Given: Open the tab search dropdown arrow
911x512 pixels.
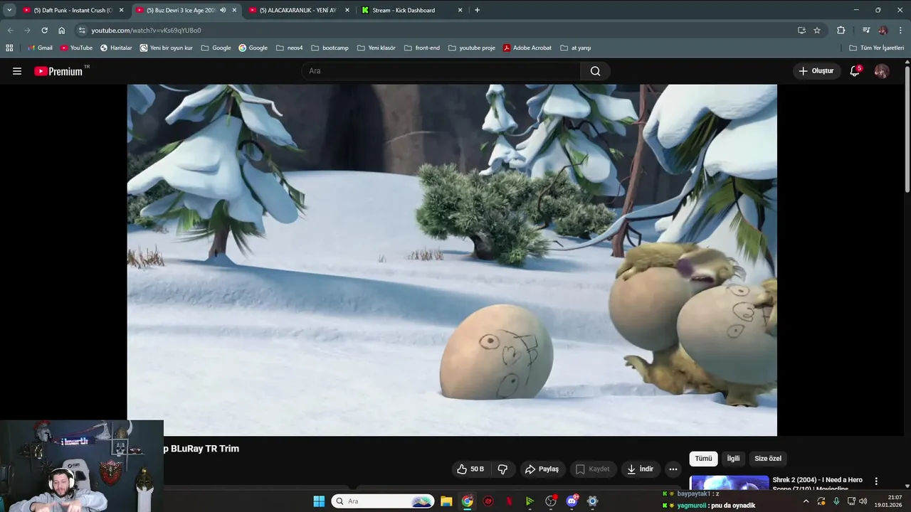Looking at the screenshot, I should pos(9,10).
